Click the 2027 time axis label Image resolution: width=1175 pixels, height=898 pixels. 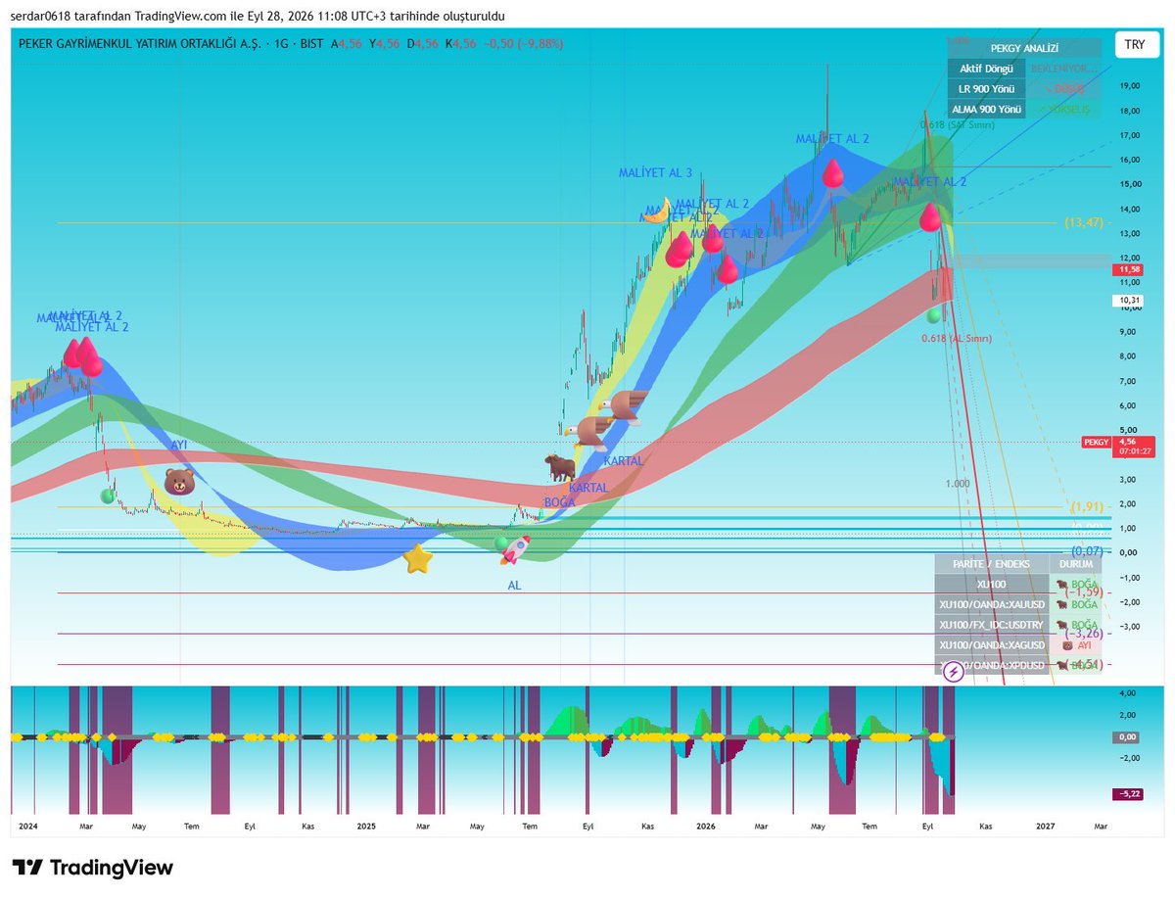pos(1045,827)
